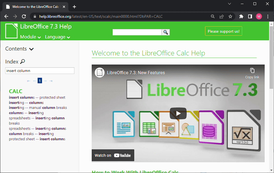274x173 pixels.
Task: Open a new browser tab
Action: (74, 7)
